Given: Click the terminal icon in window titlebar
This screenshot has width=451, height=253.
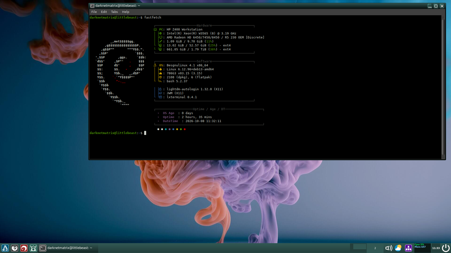Looking at the screenshot, I should coord(92,6).
